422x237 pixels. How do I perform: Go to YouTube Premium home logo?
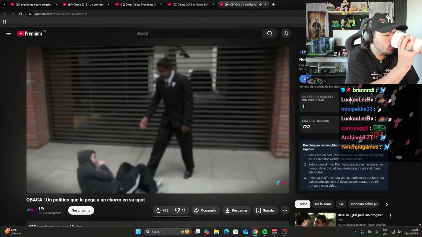[30, 33]
